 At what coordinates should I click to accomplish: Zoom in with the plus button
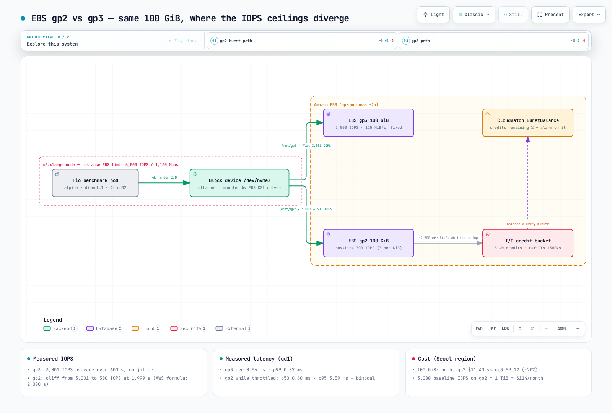(x=578, y=328)
